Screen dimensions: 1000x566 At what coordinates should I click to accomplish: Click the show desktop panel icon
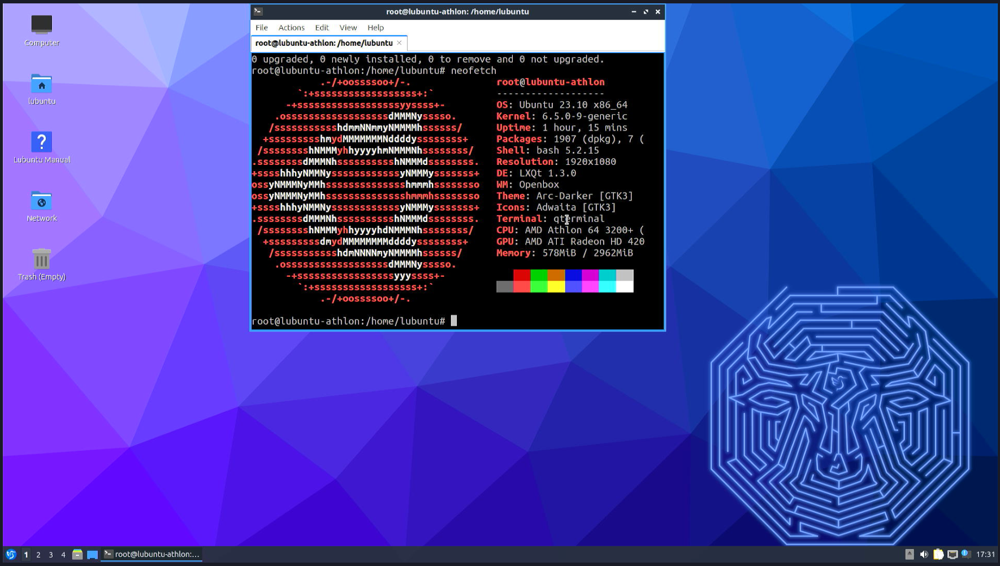[x=92, y=554]
